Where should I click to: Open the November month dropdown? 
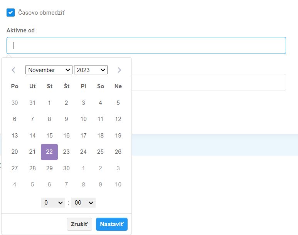point(49,70)
